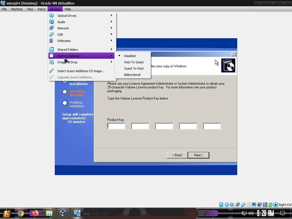This screenshot has height=219, width=292.
Task: Open the Machine menu
Action: [x=17, y=9]
